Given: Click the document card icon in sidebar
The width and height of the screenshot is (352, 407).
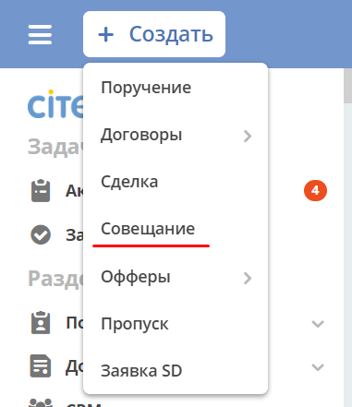Looking at the screenshot, I should coord(41,366).
